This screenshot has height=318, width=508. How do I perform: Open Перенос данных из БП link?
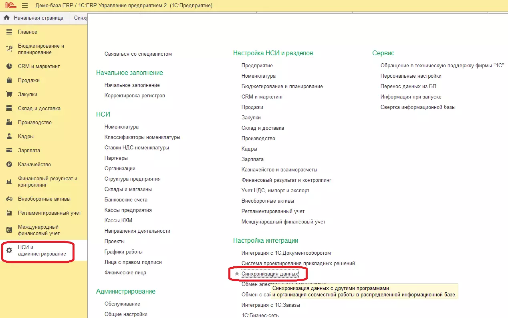pyautogui.click(x=408, y=87)
